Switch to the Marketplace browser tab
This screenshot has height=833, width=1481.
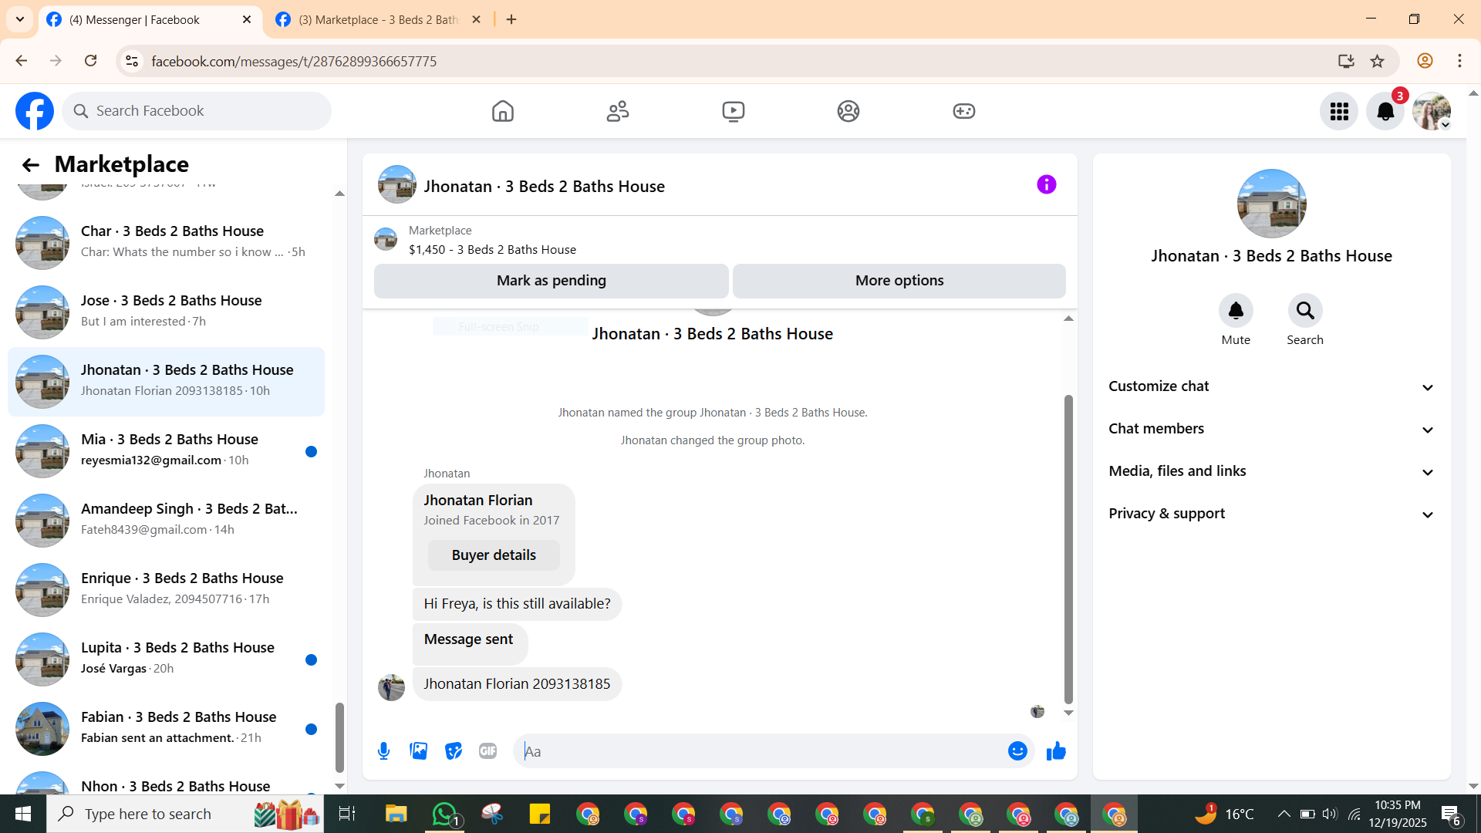click(378, 19)
